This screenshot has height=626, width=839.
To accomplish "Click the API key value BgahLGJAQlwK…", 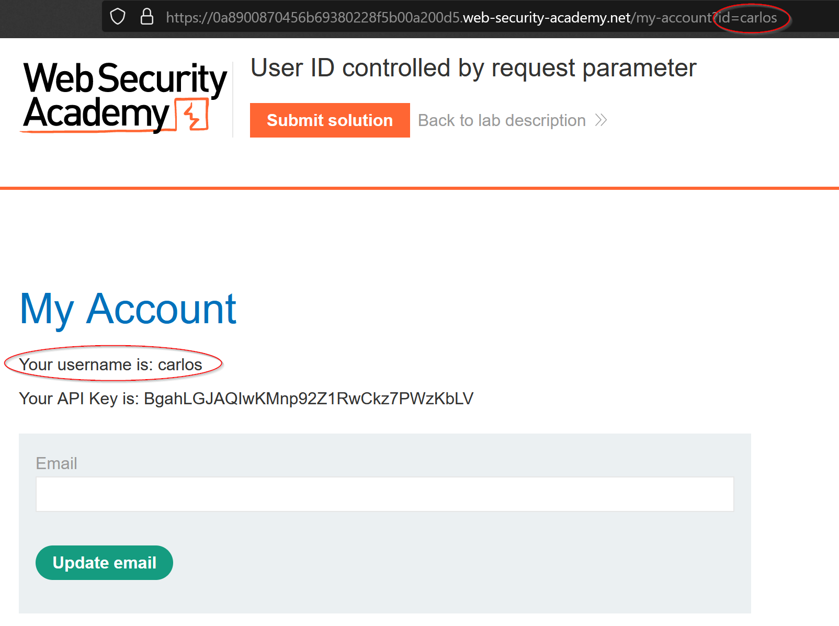I will click(x=309, y=399).
